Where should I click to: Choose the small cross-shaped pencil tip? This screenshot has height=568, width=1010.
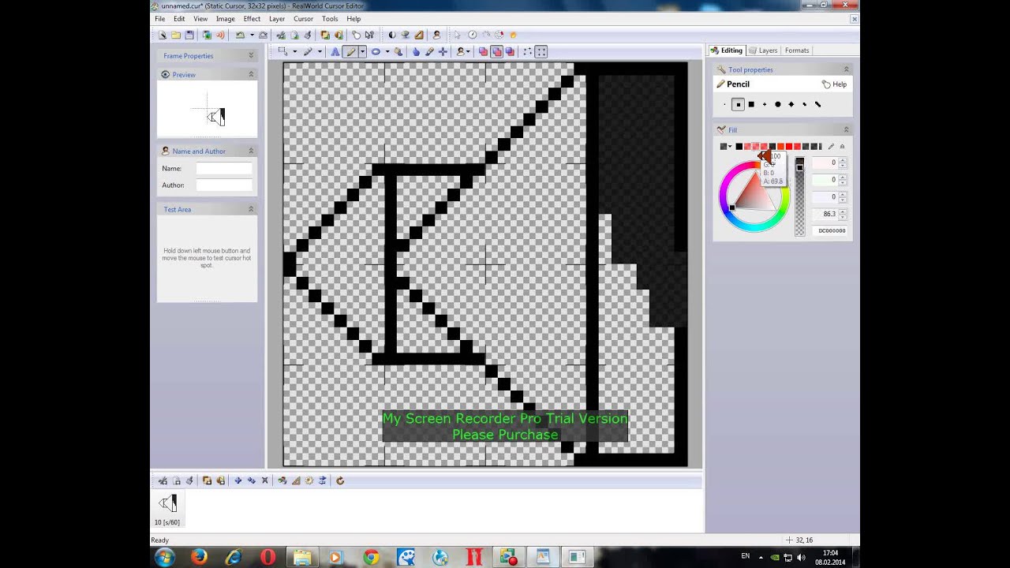coord(765,104)
